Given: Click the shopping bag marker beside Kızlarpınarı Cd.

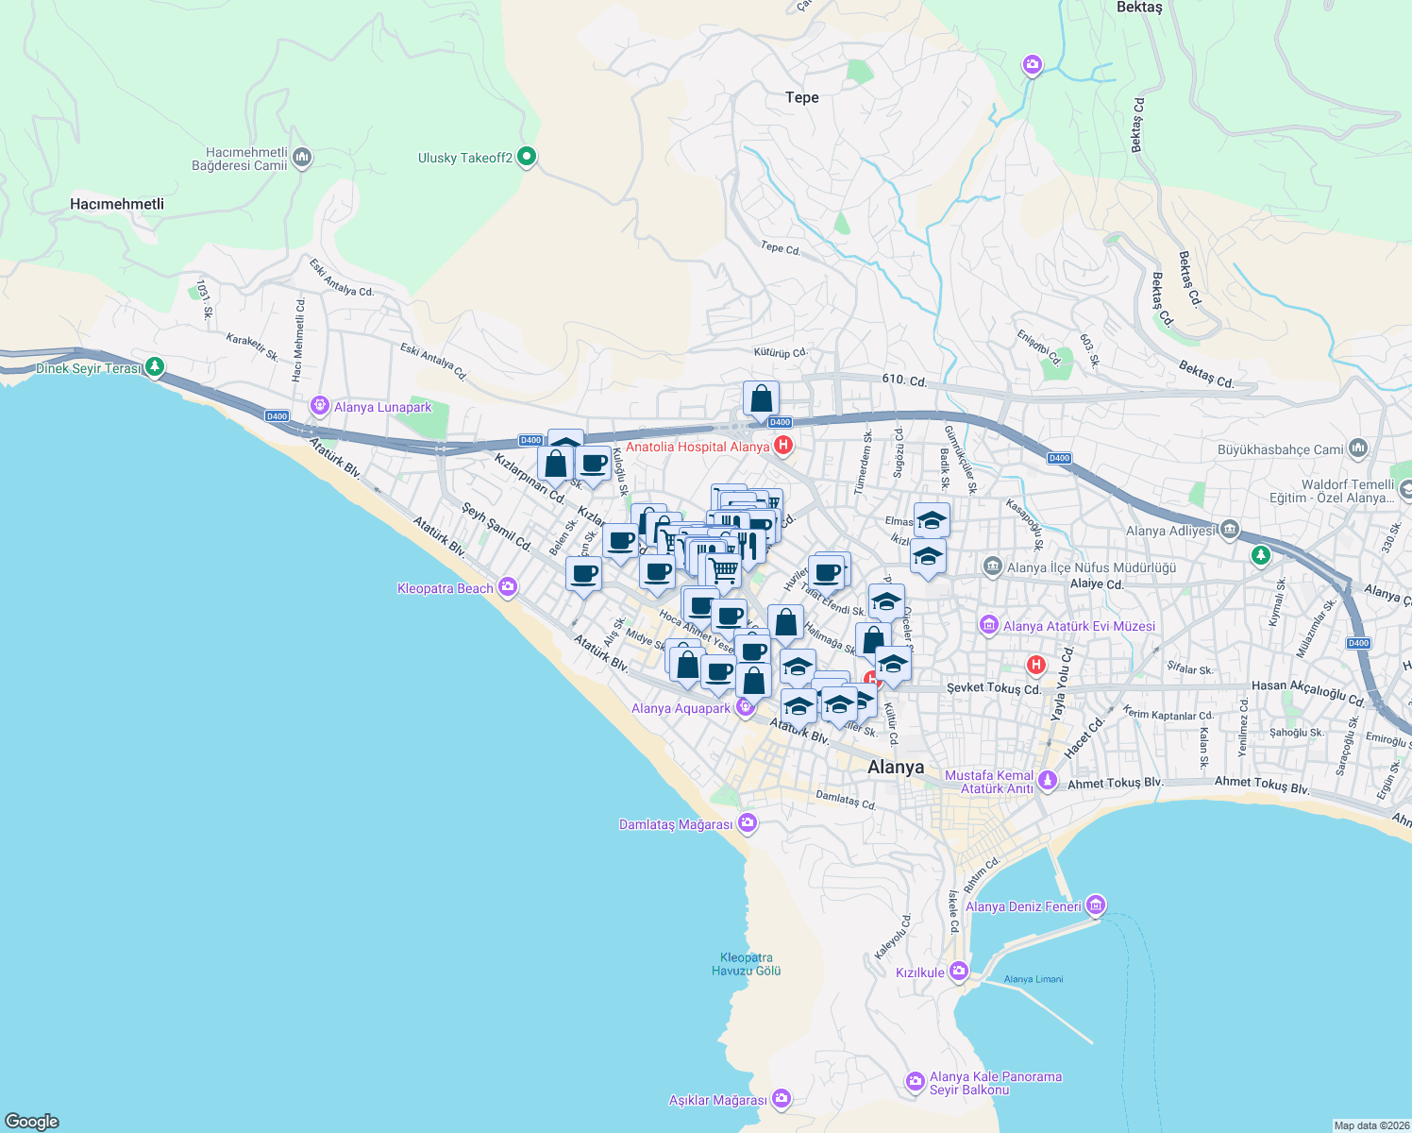Looking at the screenshot, I should (x=556, y=465).
